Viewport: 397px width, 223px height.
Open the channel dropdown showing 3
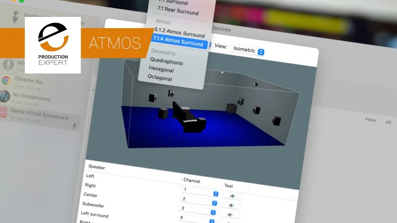(x=198, y=210)
